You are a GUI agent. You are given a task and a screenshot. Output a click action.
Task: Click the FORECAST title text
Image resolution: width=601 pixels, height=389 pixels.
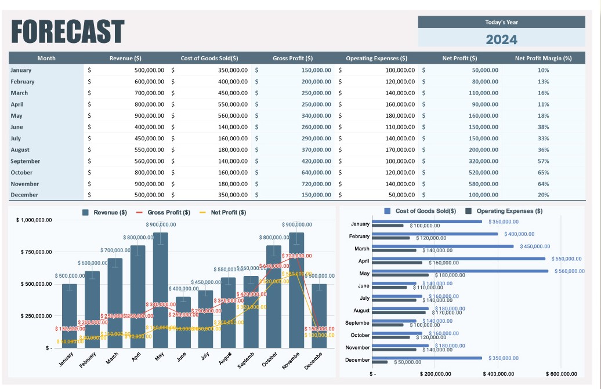click(68, 32)
